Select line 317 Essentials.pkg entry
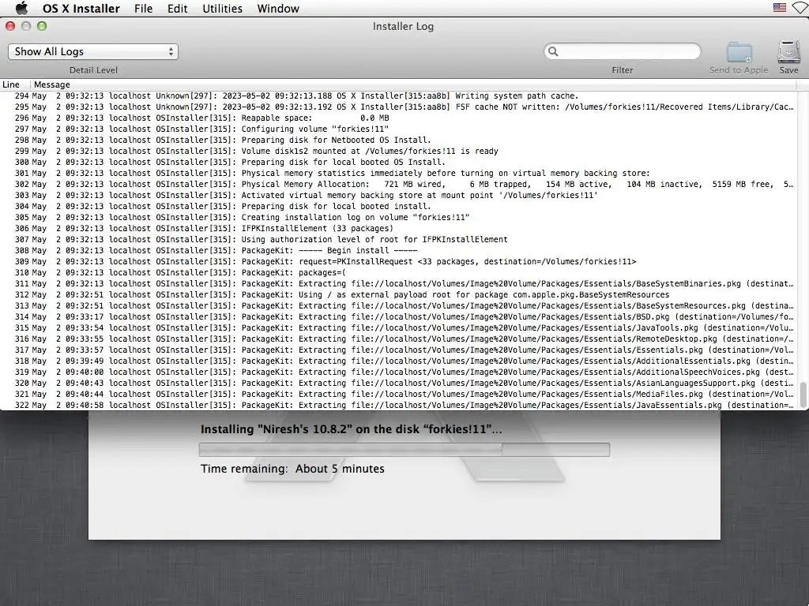Screen dimensions: 809x606 (x=398, y=350)
